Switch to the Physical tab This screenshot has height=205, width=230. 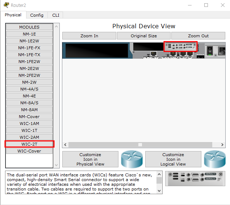tap(13, 15)
